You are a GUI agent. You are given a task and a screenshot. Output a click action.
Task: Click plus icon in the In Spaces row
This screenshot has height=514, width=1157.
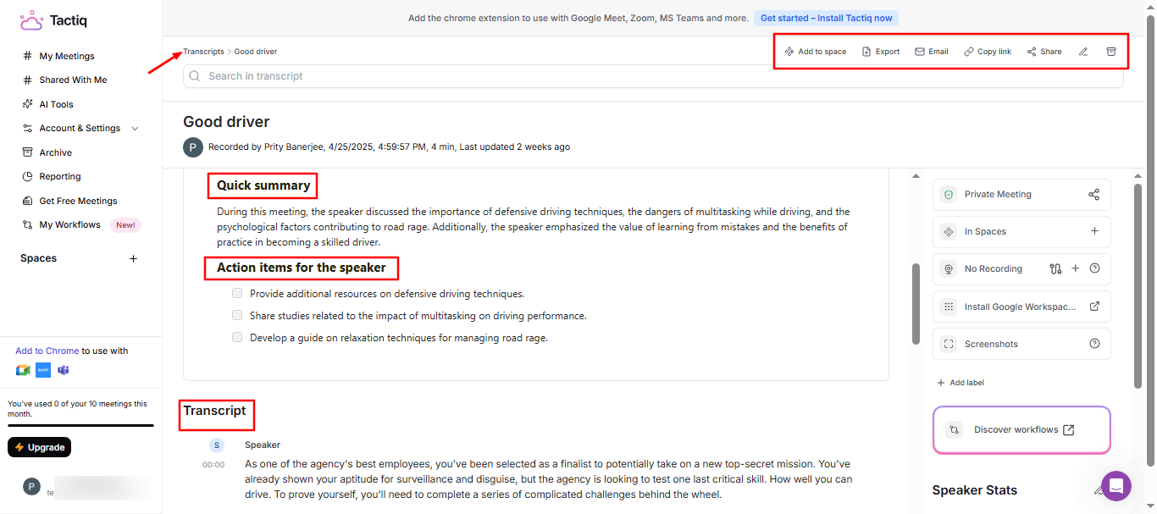(x=1094, y=231)
